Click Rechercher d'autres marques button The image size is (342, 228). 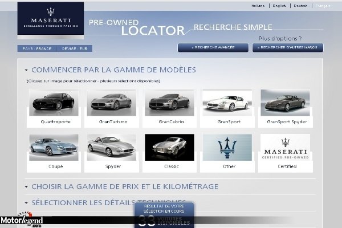[x=288, y=47]
